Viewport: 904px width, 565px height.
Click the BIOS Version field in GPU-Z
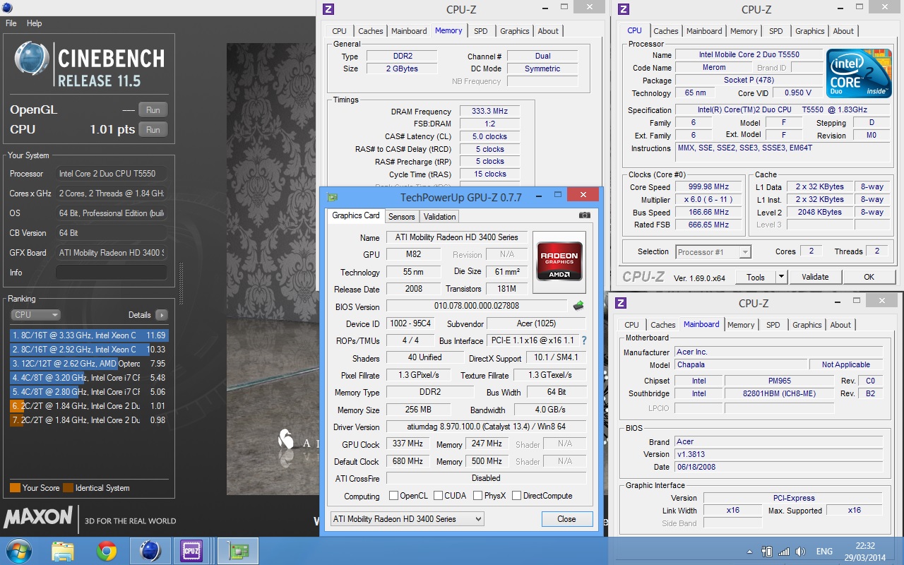tap(477, 306)
